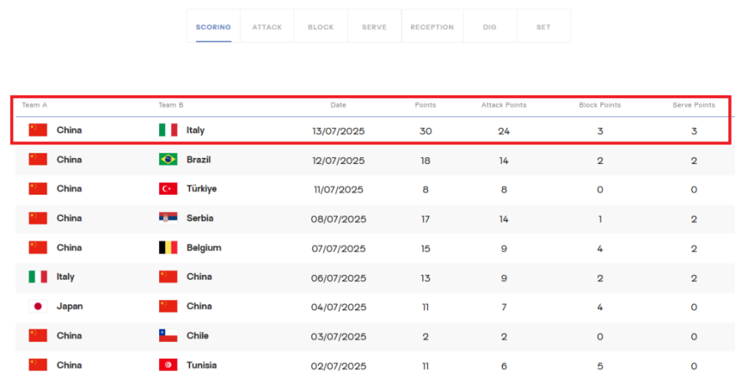Click the Attack Points column header
The image size is (735, 390).
pyautogui.click(x=504, y=105)
